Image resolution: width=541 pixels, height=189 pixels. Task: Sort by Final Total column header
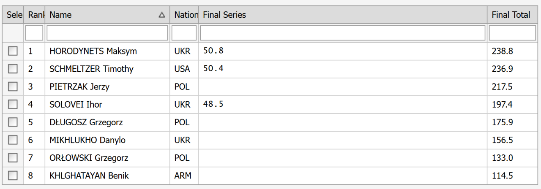click(x=511, y=15)
